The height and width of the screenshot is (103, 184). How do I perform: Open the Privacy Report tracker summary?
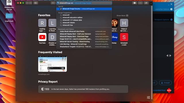click(x=83, y=89)
